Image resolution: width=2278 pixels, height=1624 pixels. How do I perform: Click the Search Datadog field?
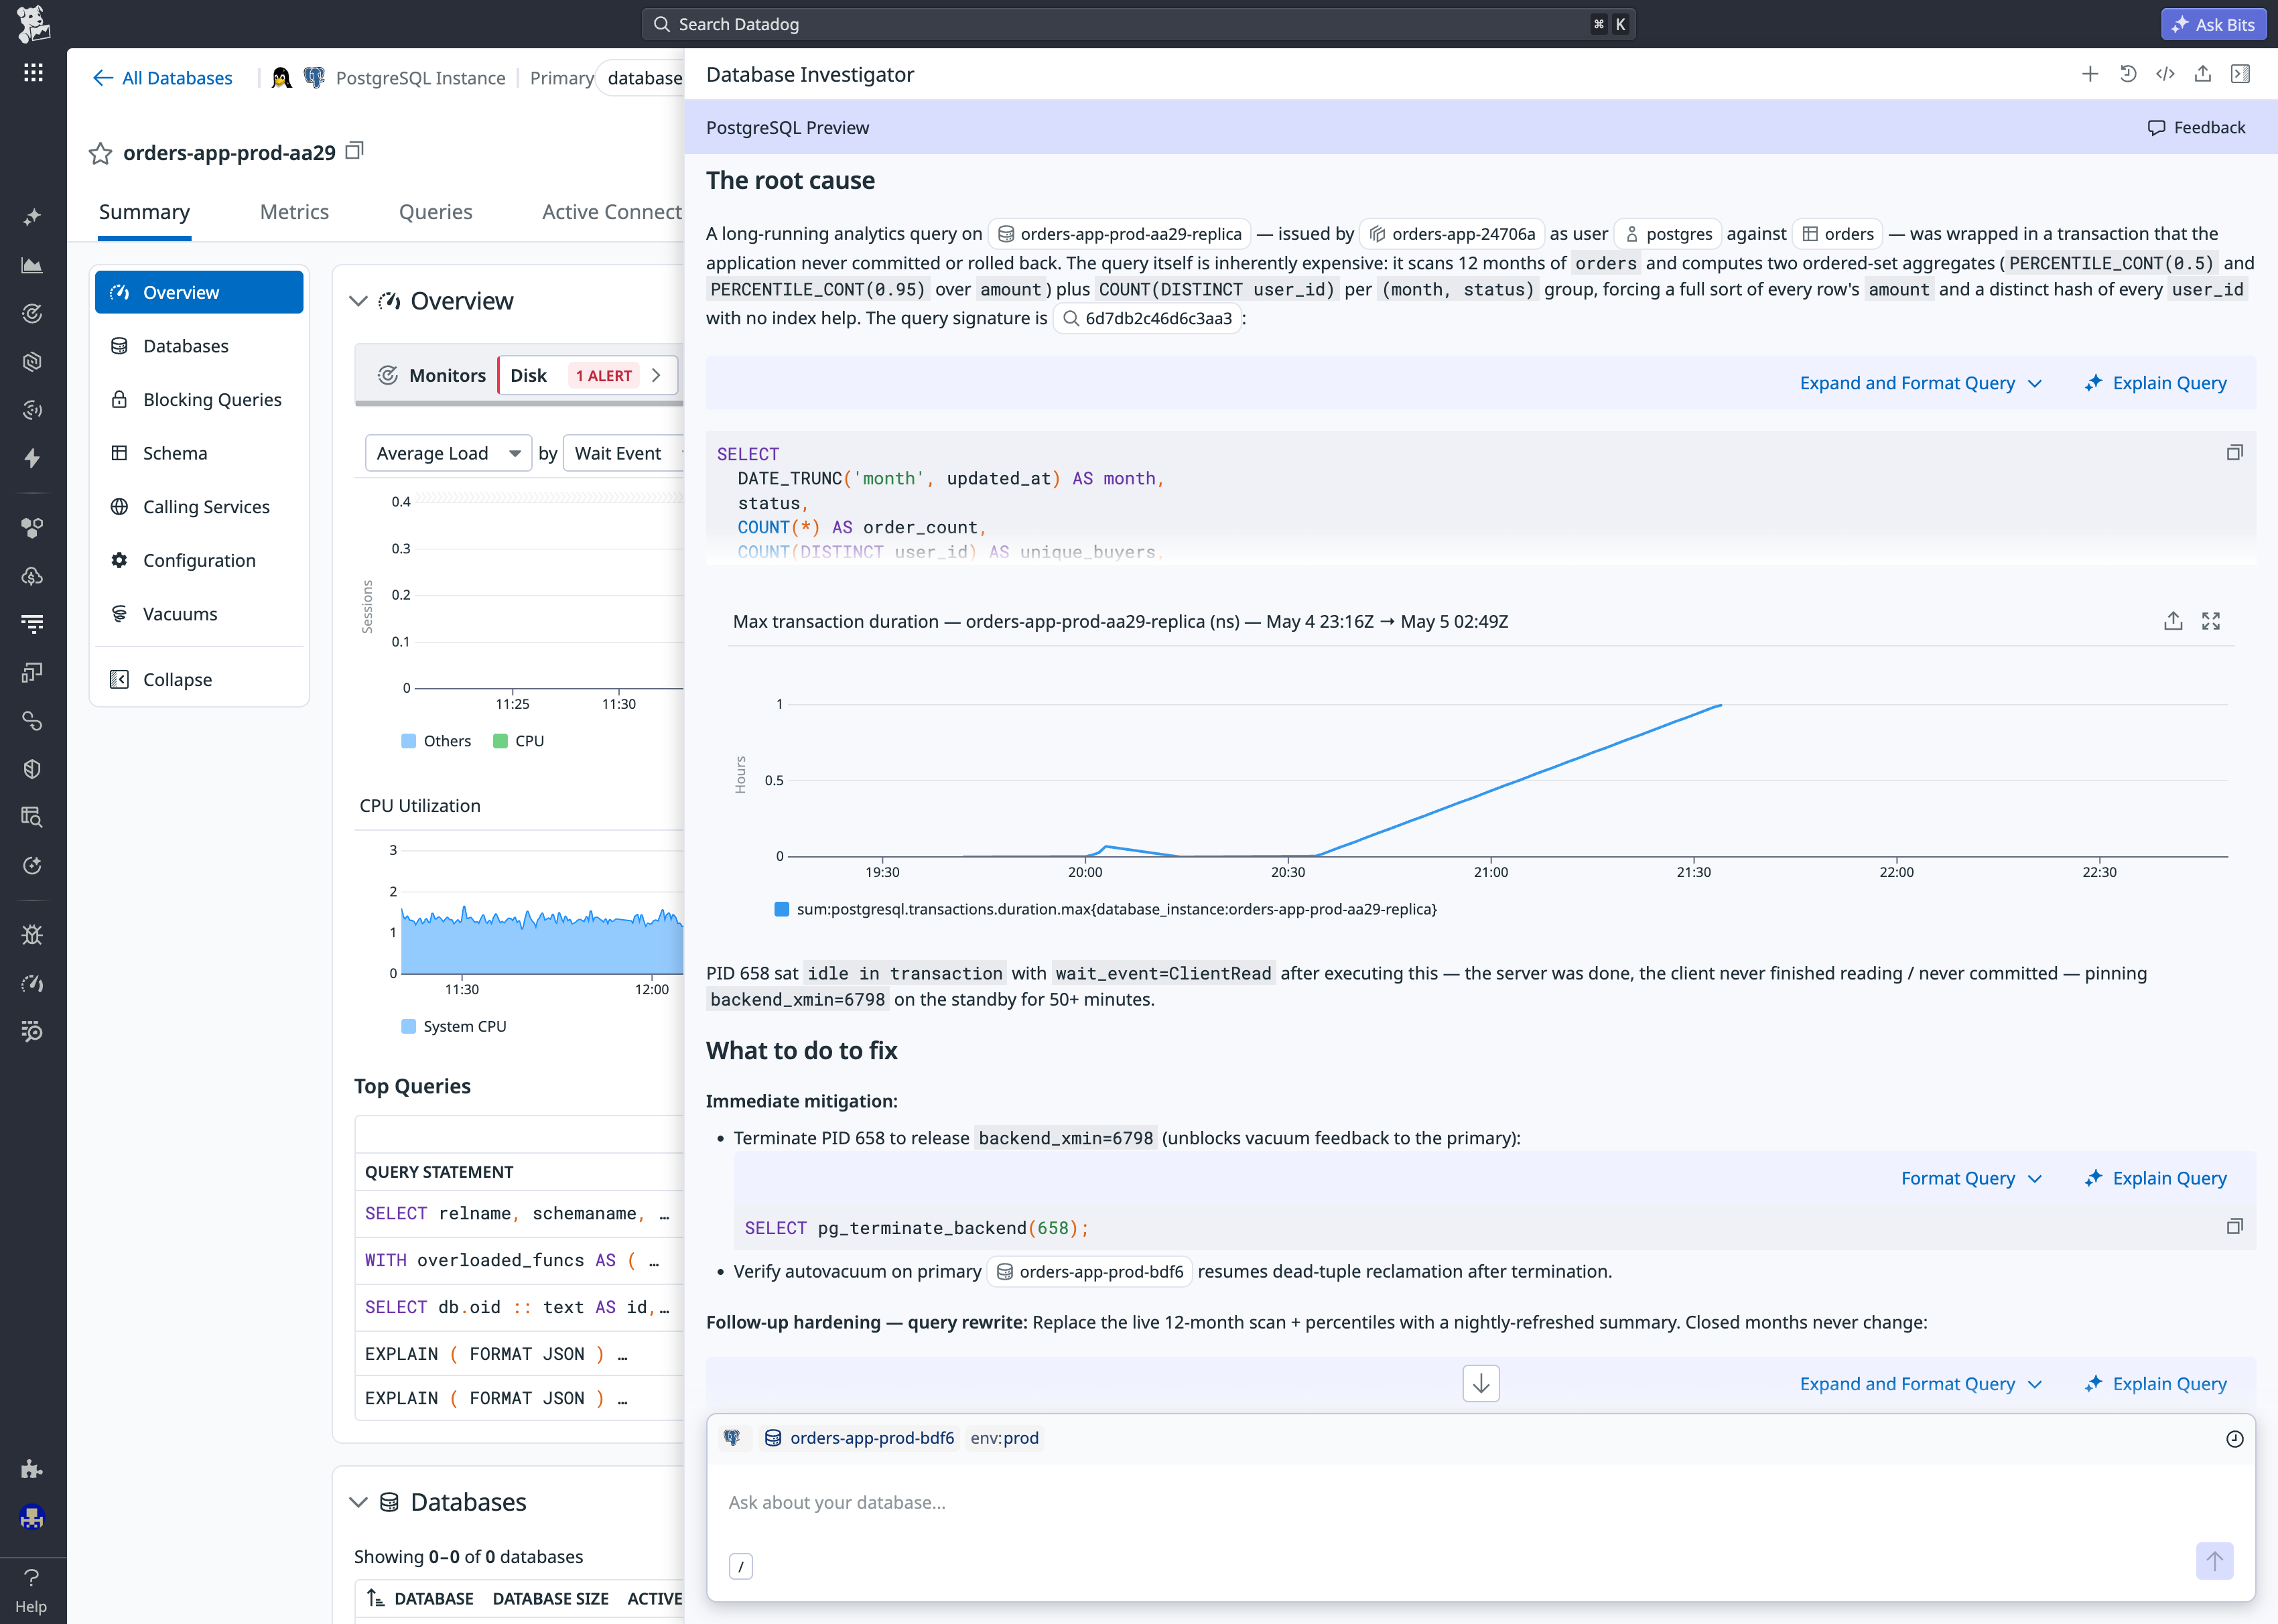1138,24
